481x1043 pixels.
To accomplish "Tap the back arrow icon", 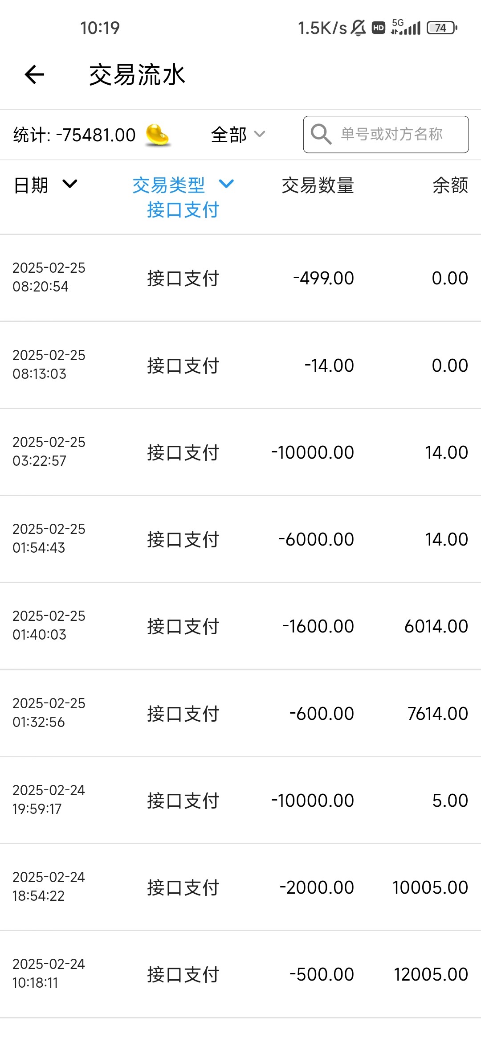I will (35, 74).
